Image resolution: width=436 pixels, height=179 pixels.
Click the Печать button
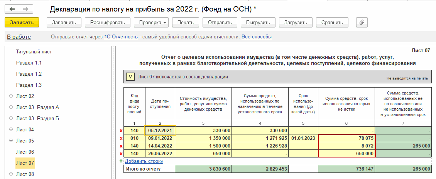point(186,22)
